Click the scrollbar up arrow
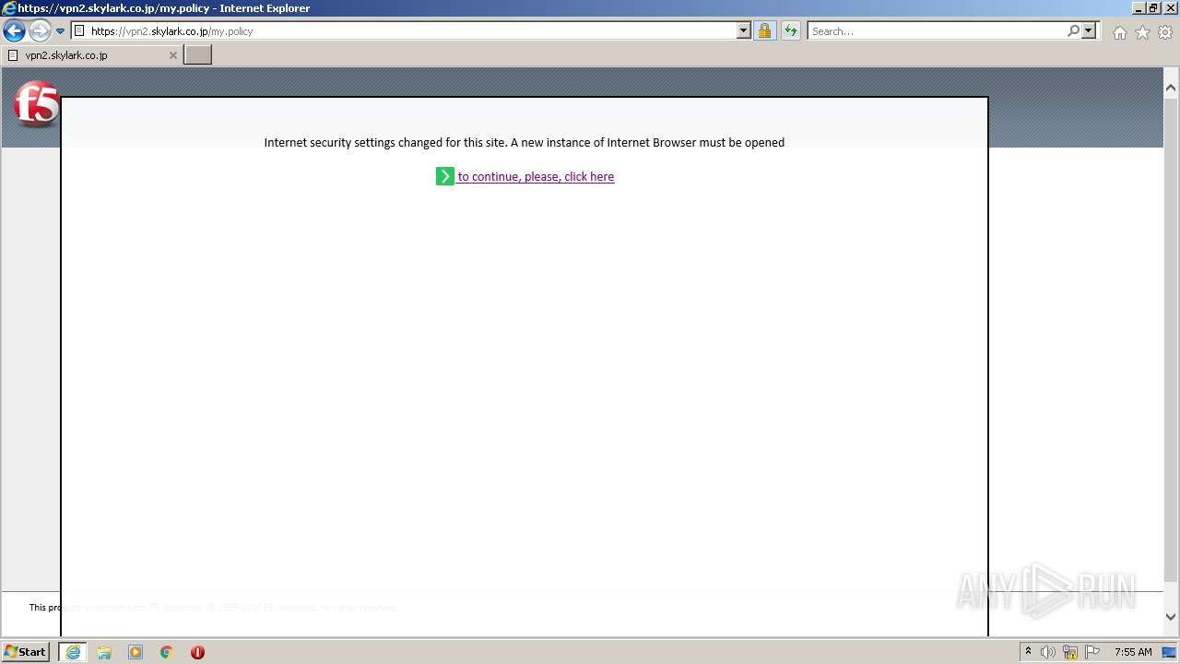Image resolution: width=1180 pixels, height=664 pixels. 1171,89
